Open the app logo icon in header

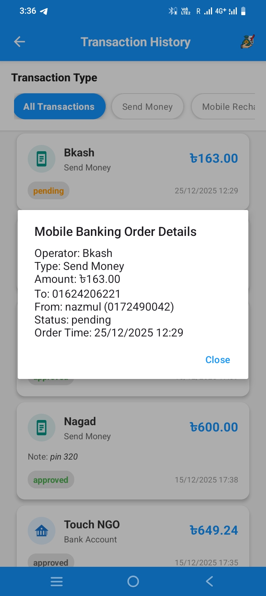tap(247, 42)
